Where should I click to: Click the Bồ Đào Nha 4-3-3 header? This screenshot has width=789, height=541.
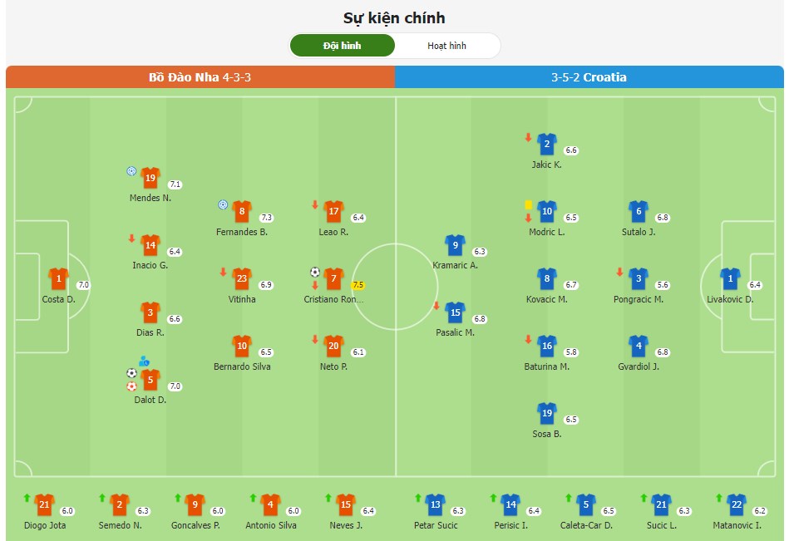(197, 77)
